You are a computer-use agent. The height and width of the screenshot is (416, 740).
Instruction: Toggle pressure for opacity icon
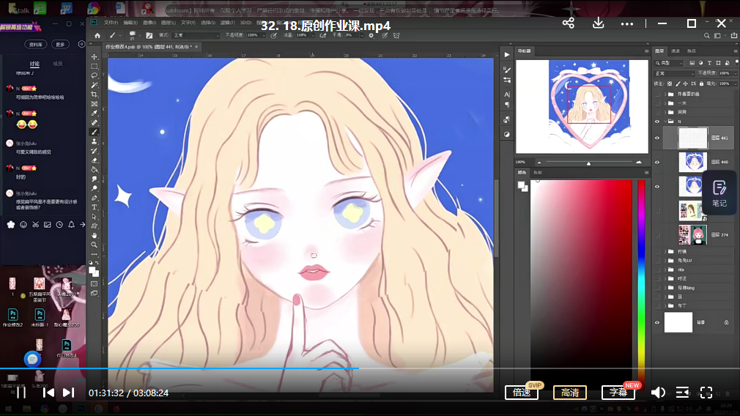point(273,35)
